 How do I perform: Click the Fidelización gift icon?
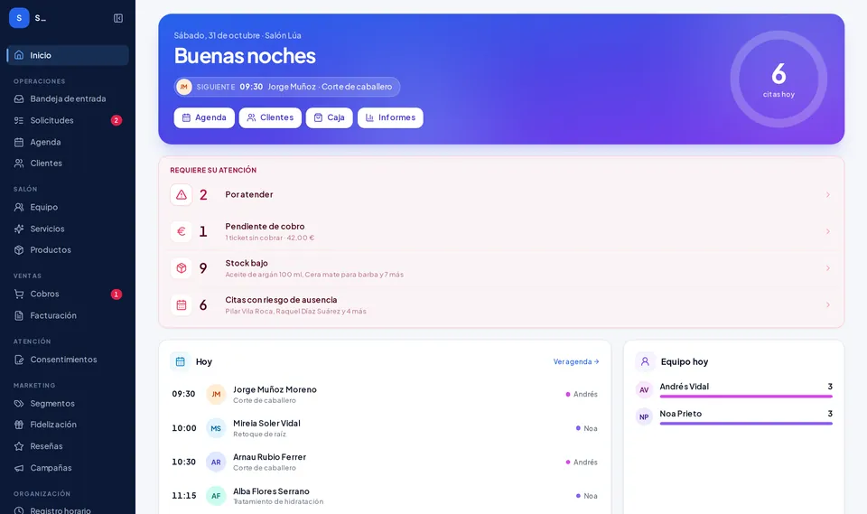pos(19,425)
